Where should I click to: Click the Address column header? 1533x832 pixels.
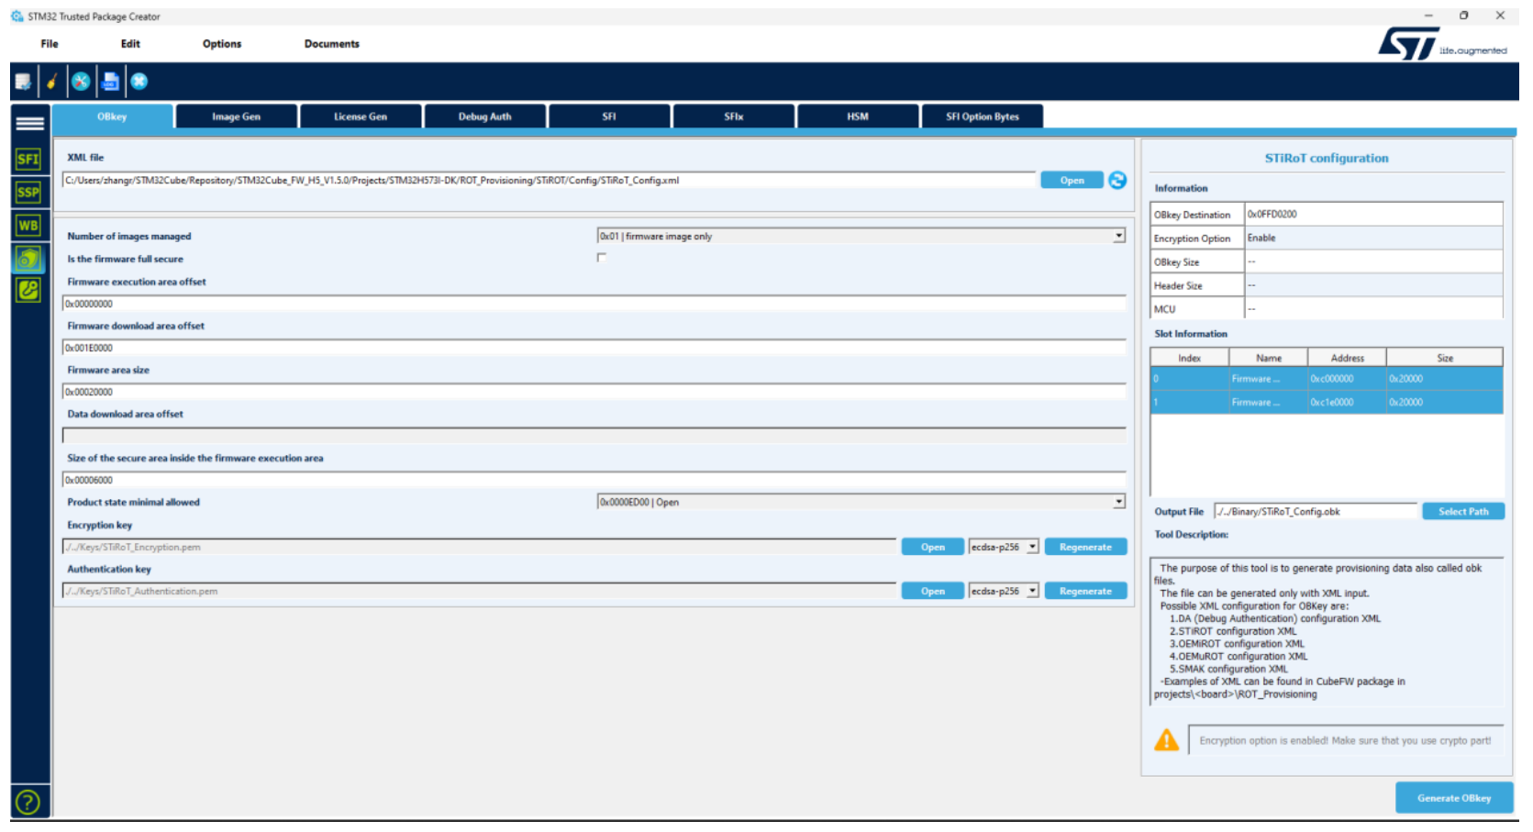coord(1347,358)
